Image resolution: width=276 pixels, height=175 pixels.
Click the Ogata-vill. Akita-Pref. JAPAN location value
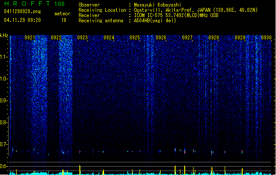tap(196, 10)
